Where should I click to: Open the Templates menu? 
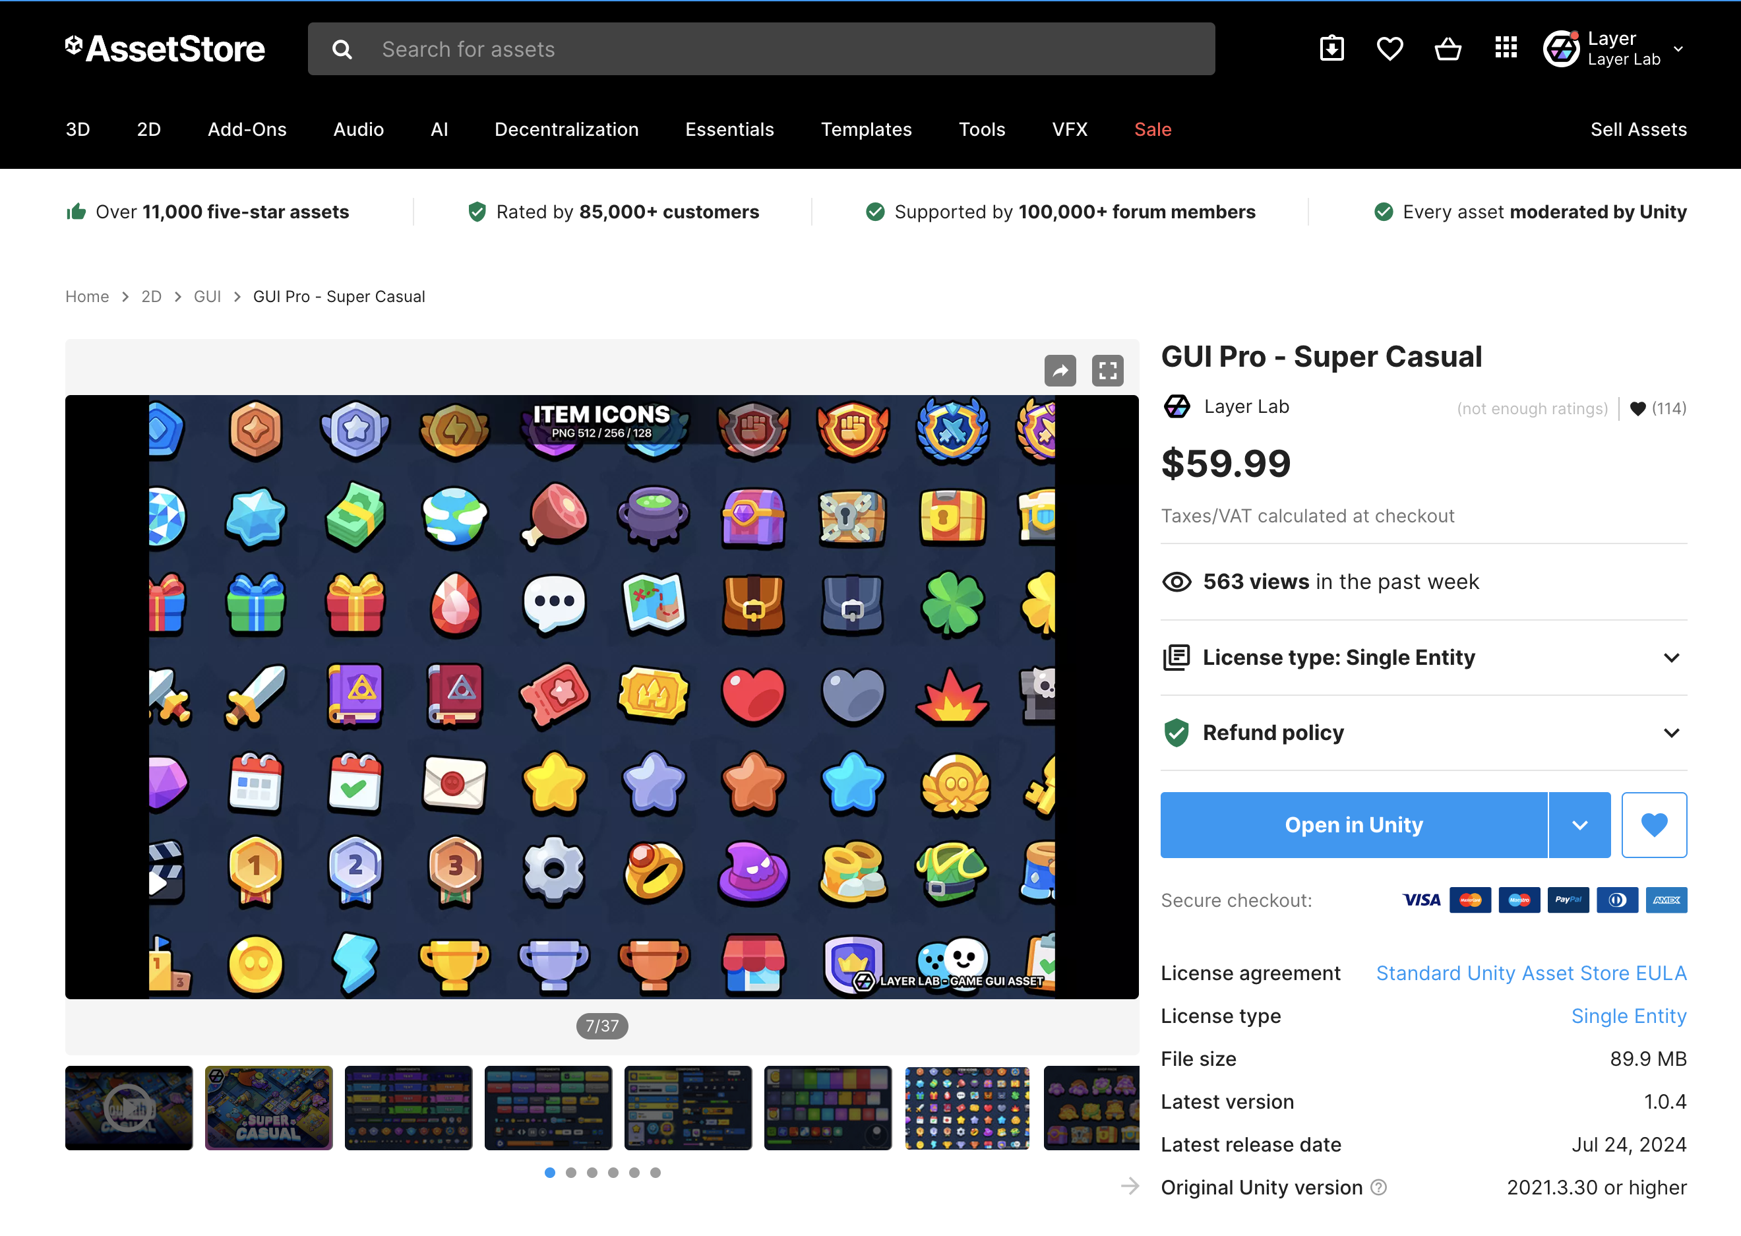(x=866, y=129)
